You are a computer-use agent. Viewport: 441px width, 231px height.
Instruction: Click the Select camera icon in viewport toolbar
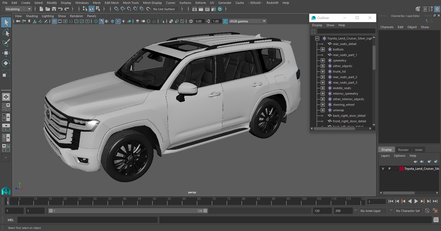[x=18, y=21]
